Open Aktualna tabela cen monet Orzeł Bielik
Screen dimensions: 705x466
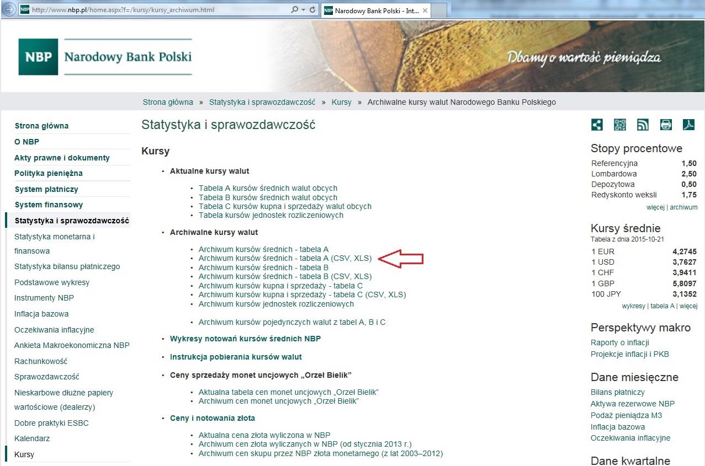289,392
